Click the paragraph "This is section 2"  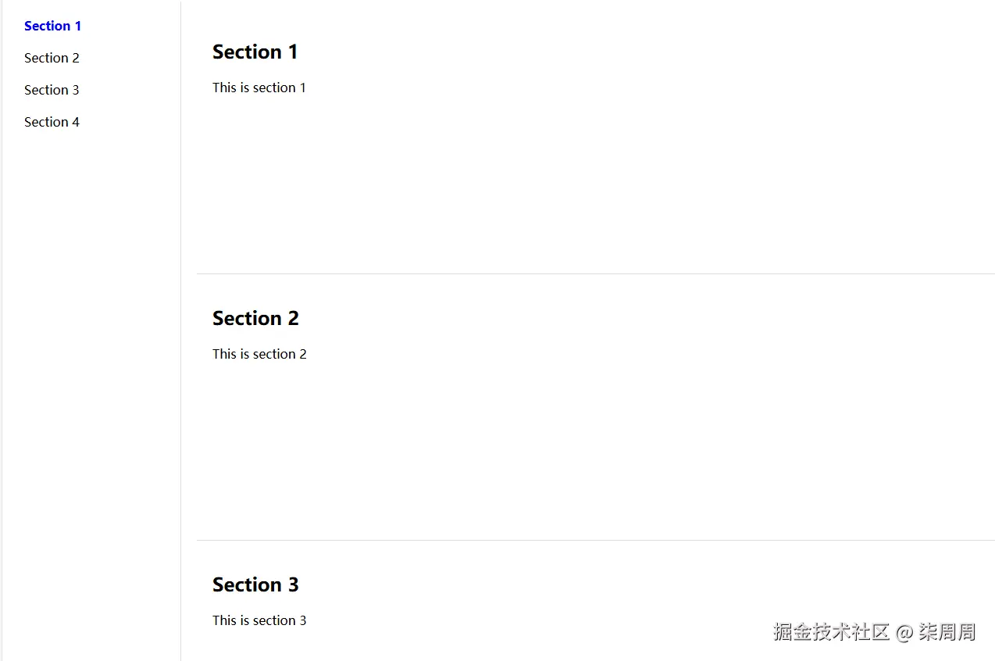coord(259,354)
